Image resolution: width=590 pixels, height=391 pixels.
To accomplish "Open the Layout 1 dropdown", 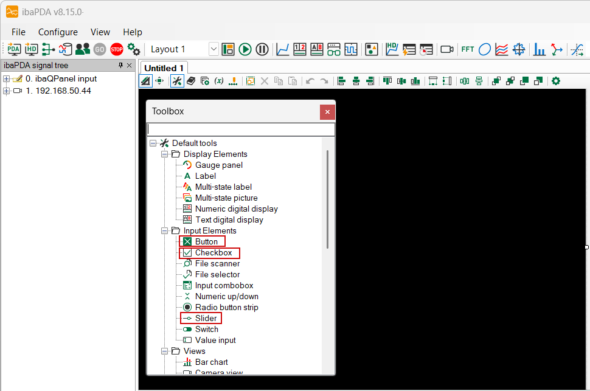I will 213,49.
